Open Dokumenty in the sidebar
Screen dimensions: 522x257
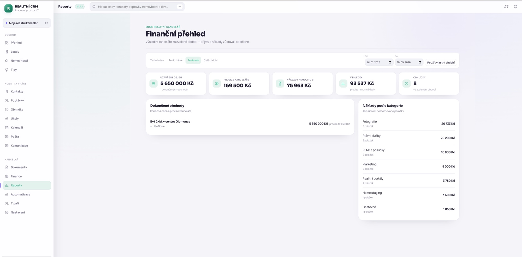27,167
